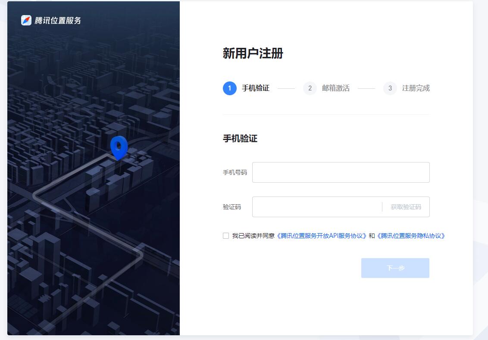Focus the 验证码 input field

(x=317, y=207)
